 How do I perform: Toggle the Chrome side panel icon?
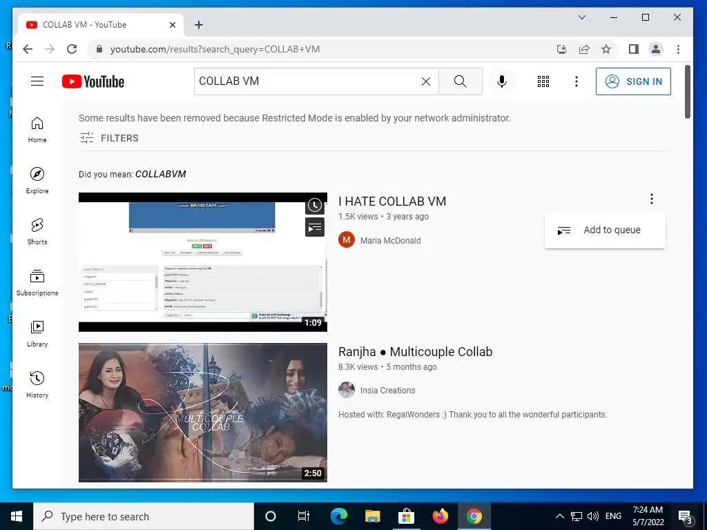[634, 49]
